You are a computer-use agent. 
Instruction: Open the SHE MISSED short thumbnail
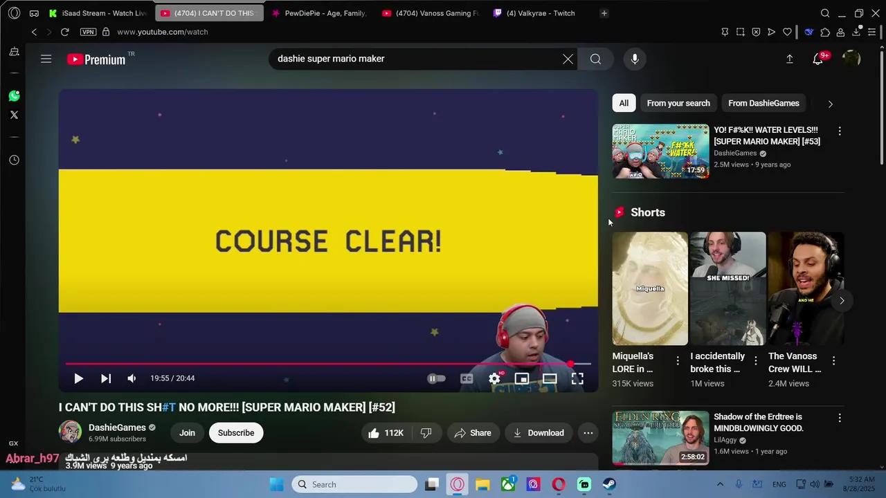pos(727,288)
